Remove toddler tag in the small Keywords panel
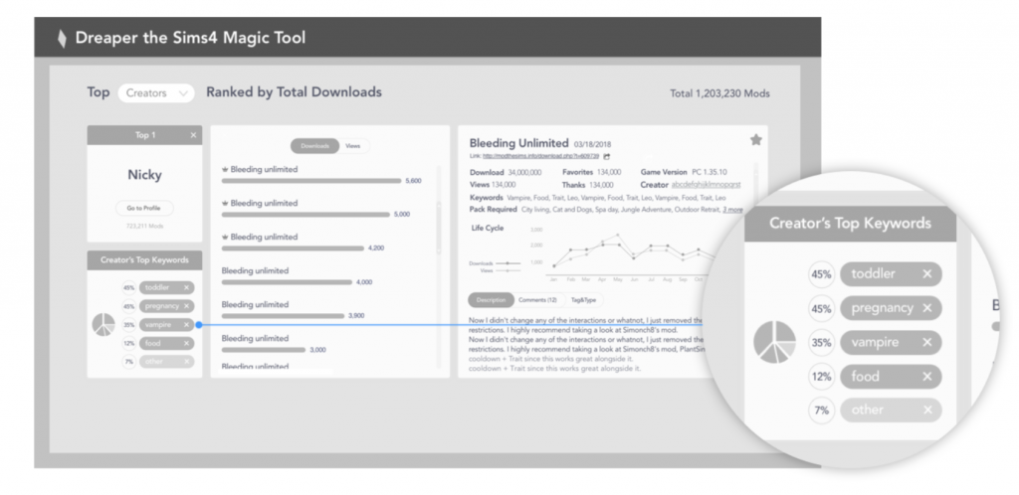The image size is (1019, 495). (x=186, y=287)
